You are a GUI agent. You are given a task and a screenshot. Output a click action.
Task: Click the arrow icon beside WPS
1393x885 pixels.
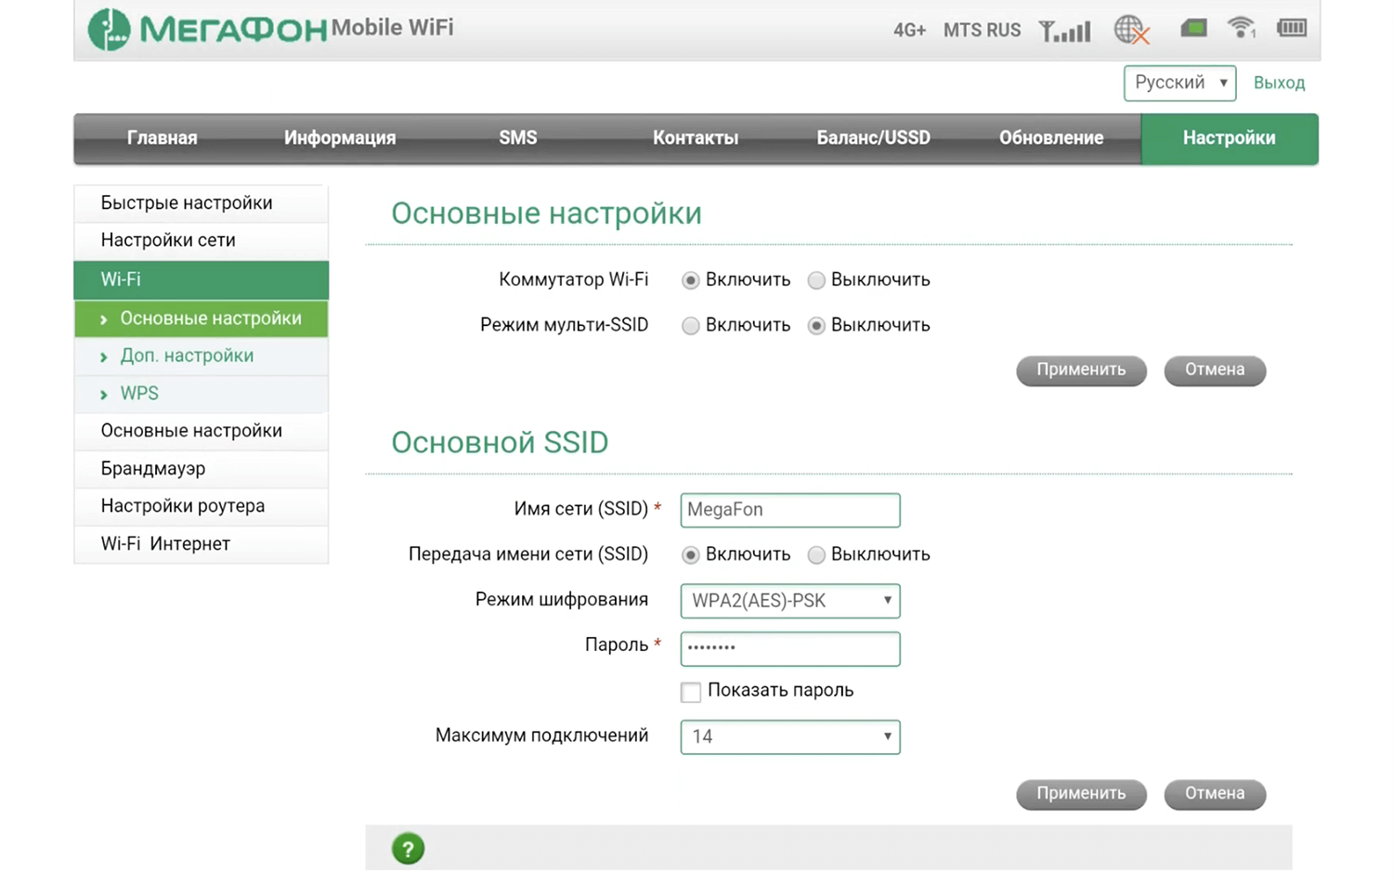pos(104,395)
